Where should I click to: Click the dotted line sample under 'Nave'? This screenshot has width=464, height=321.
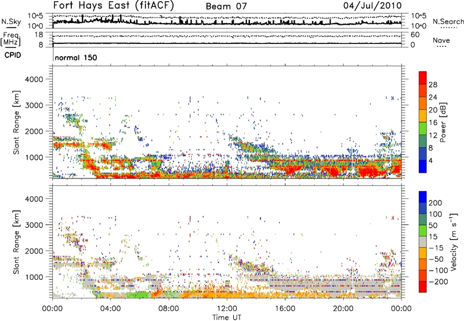pos(441,47)
